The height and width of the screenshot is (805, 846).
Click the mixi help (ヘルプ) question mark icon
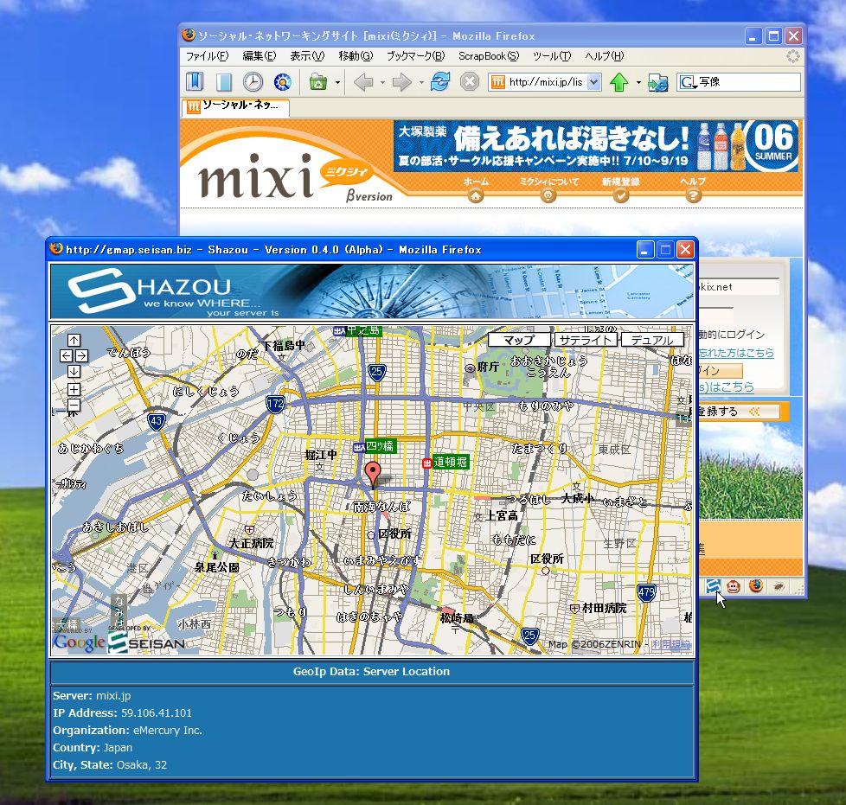(x=693, y=195)
